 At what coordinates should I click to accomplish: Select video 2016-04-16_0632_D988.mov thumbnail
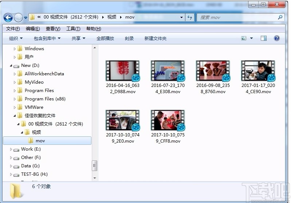(123, 71)
